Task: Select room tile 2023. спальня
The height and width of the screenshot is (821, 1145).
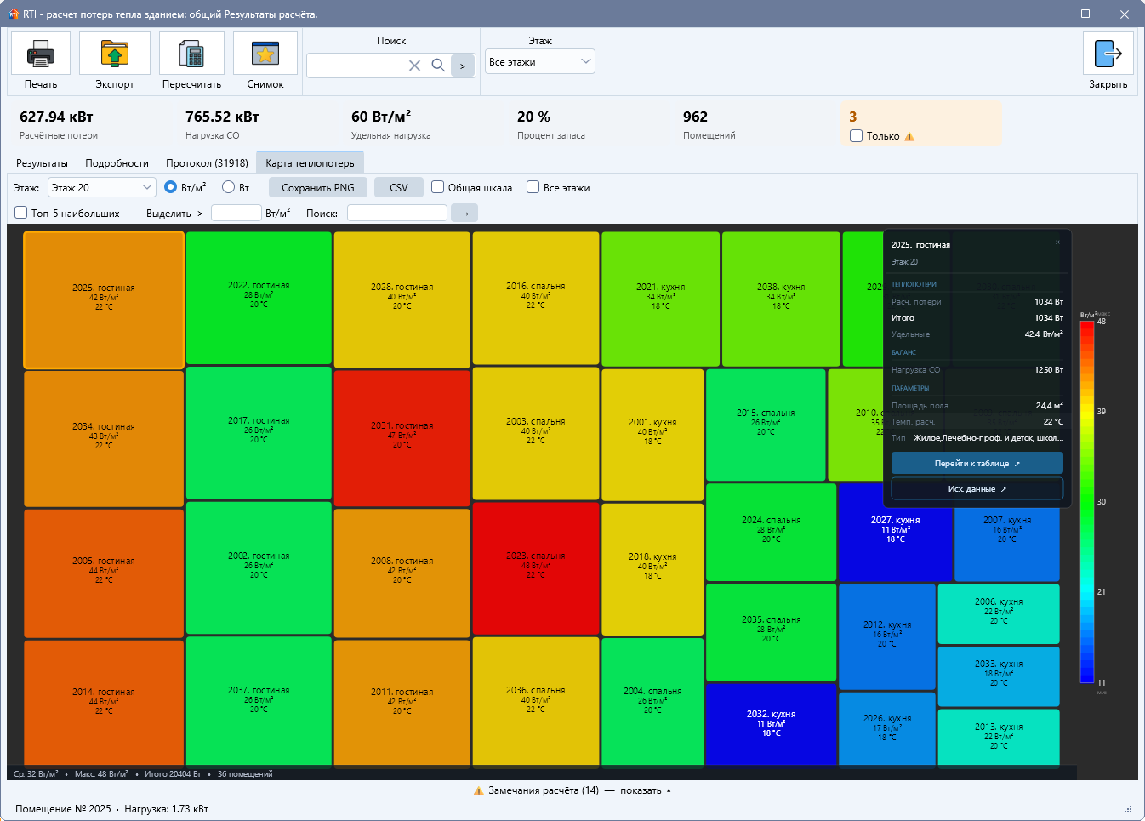Action: 536,568
